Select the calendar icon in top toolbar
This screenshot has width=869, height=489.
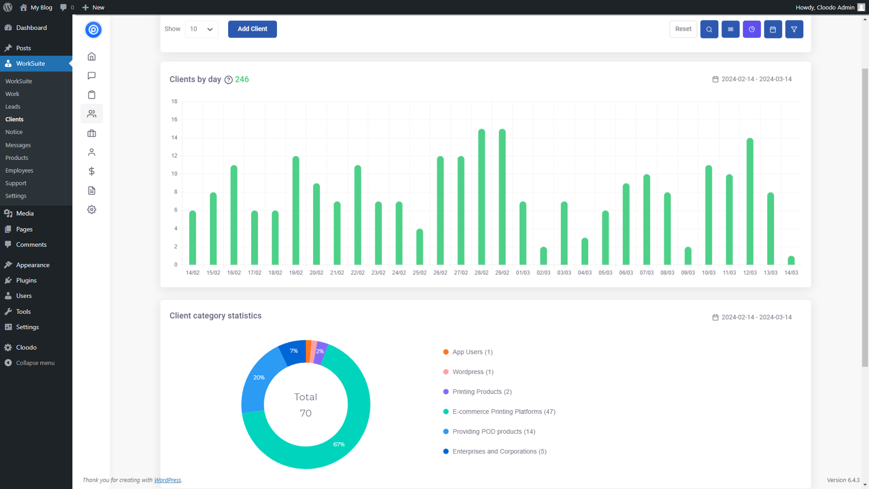(774, 29)
